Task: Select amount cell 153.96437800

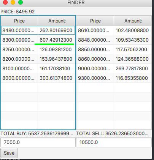Action: pos(56,59)
